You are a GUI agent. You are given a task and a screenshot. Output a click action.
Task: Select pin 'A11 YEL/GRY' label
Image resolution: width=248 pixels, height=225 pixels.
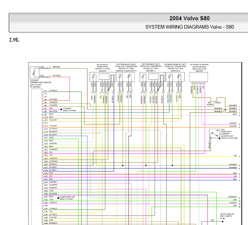[x=51, y=120]
